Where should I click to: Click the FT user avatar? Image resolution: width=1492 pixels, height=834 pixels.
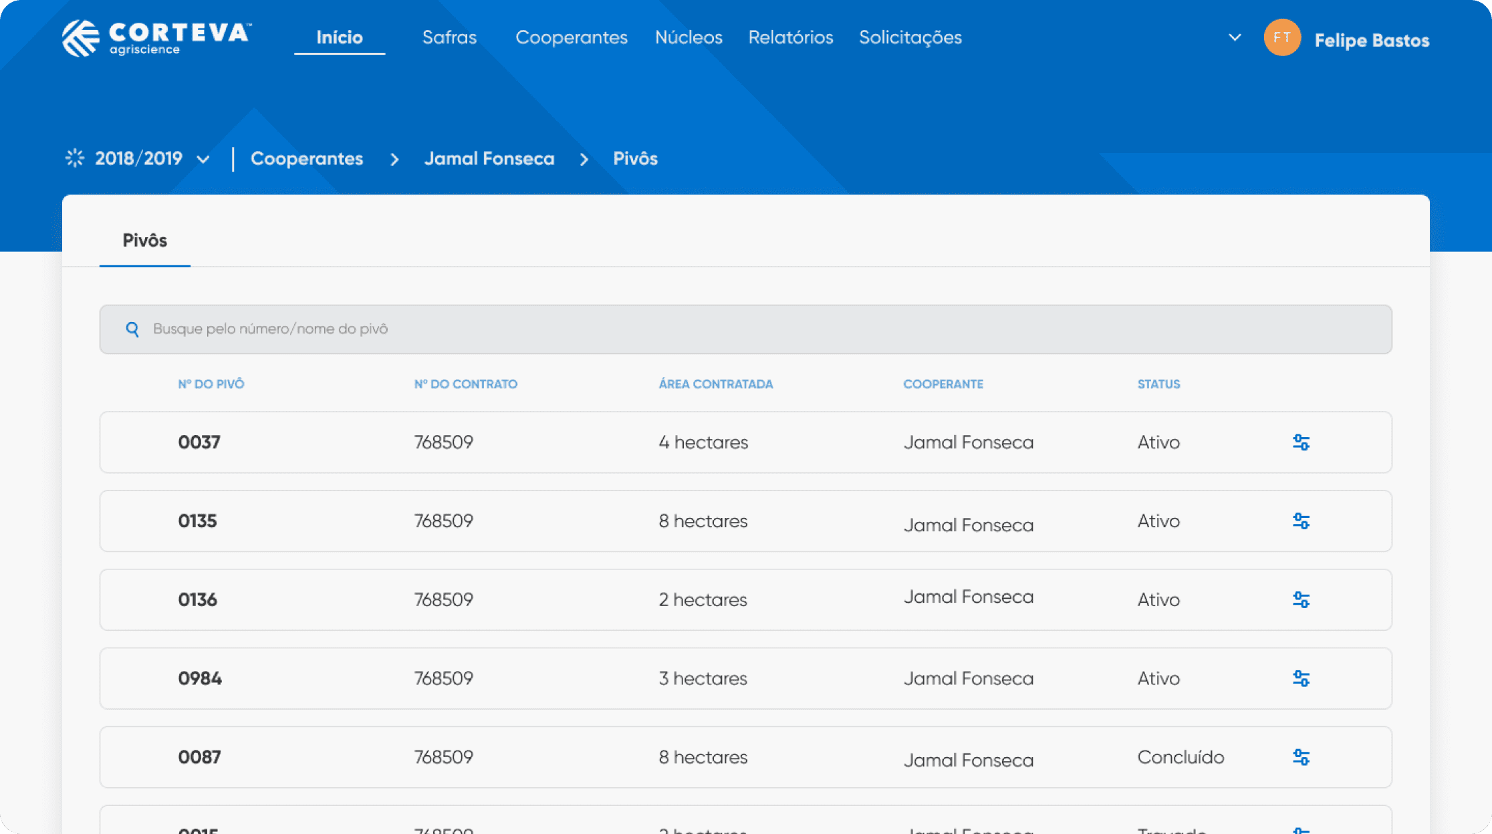click(1281, 38)
